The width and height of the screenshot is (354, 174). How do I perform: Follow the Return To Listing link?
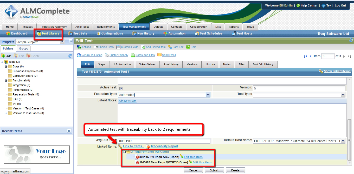click(91, 55)
